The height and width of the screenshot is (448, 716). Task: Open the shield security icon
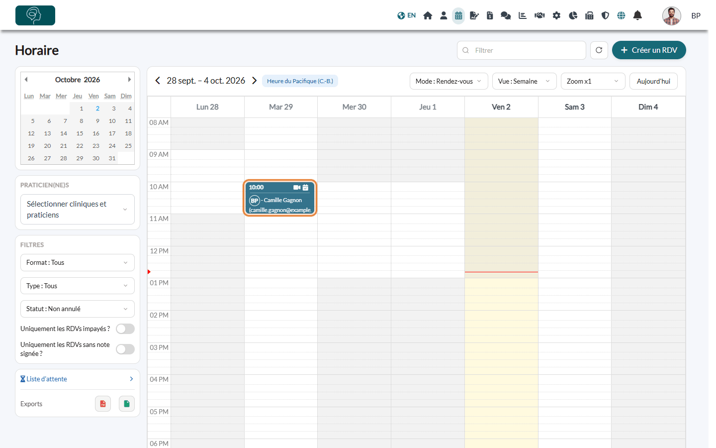605,15
